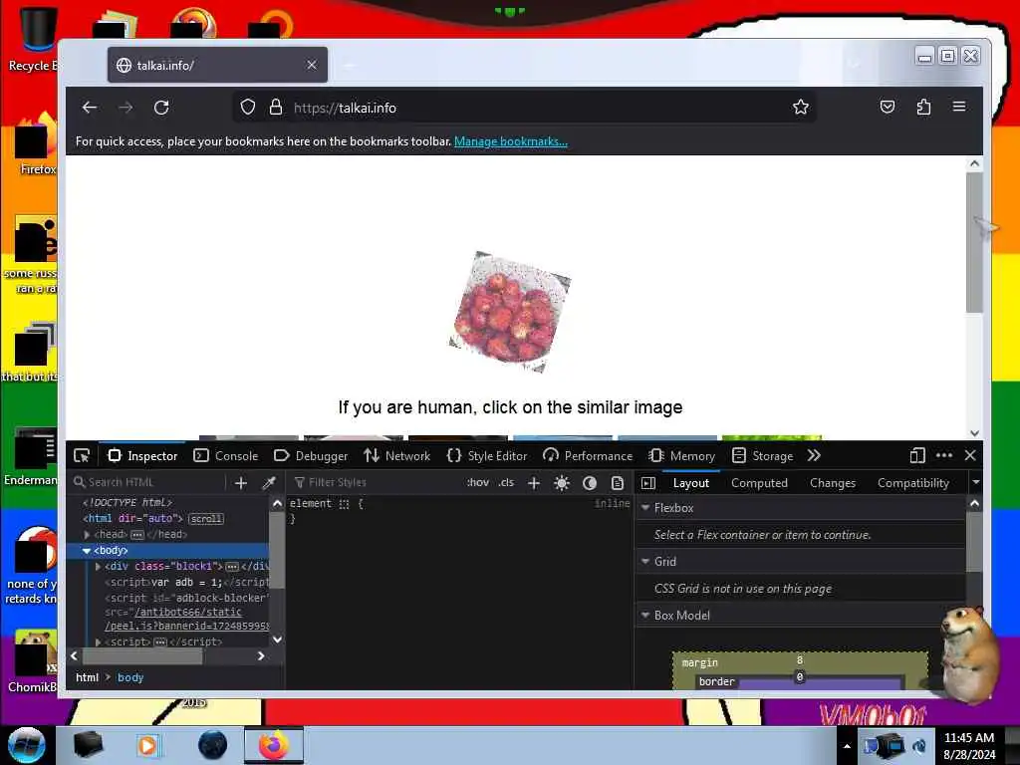Image resolution: width=1020 pixels, height=765 pixels.
Task: Select the Changes sidebar tab
Action: pyautogui.click(x=832, y=483)
